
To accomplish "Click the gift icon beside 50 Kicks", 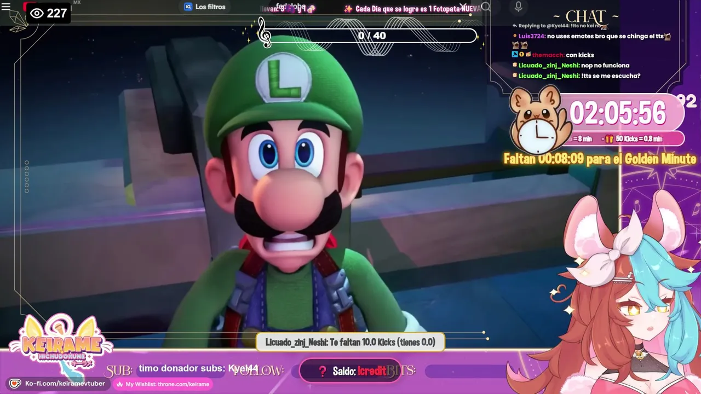I will click(x=610, y=139).
